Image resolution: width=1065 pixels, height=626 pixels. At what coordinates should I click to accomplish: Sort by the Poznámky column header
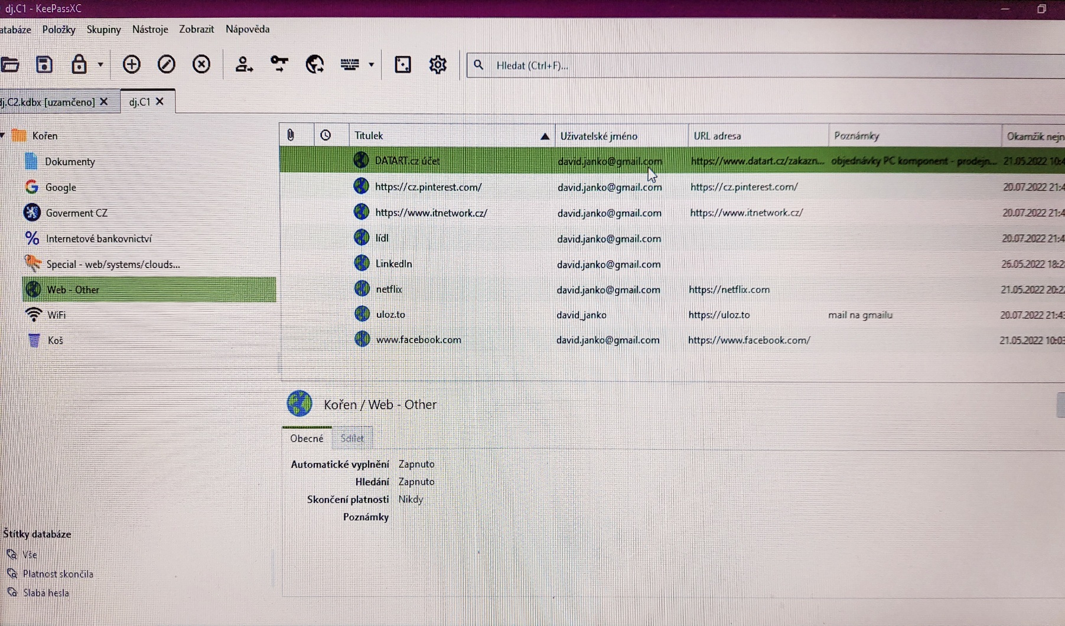(x=915, y=136)
